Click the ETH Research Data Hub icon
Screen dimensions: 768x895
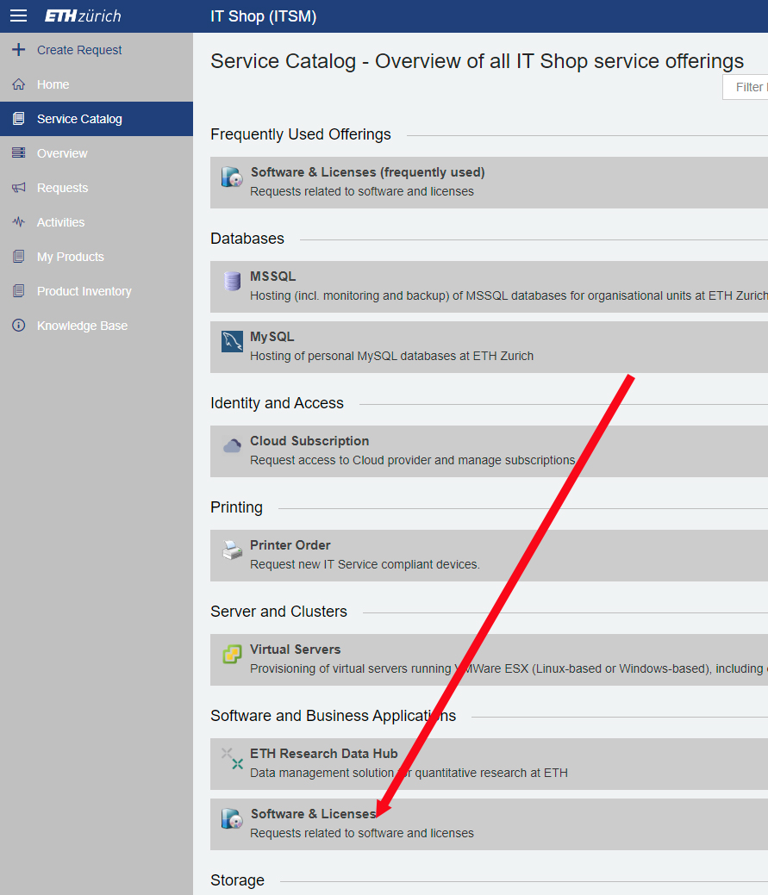[232, 759]
